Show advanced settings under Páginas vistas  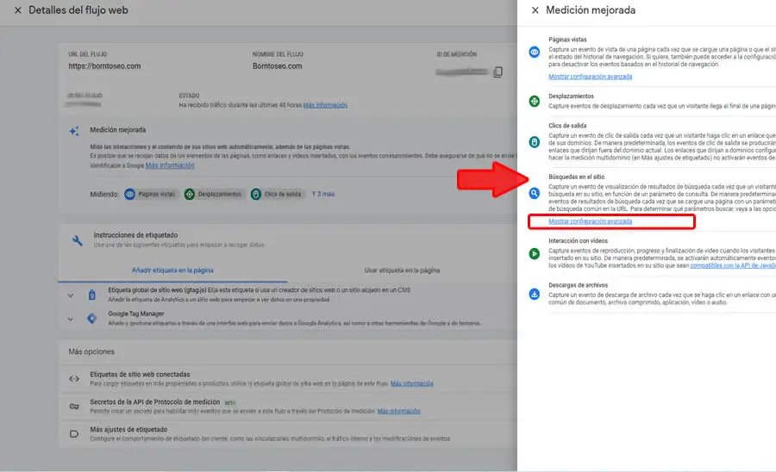click(x=590, y=77)
